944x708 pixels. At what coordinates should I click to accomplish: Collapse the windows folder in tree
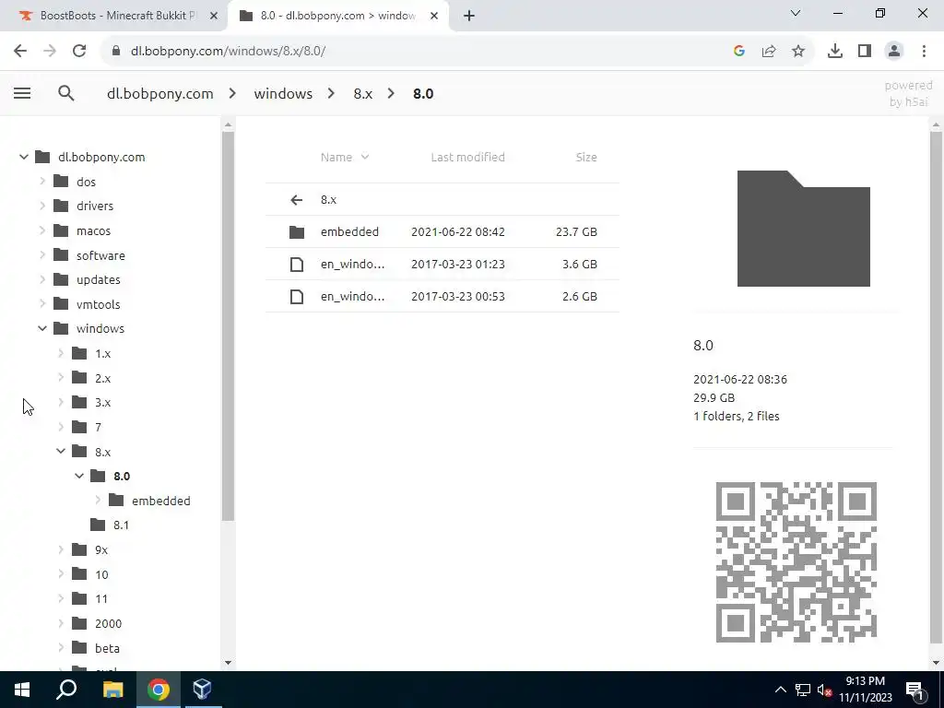[x=42, y=329]
